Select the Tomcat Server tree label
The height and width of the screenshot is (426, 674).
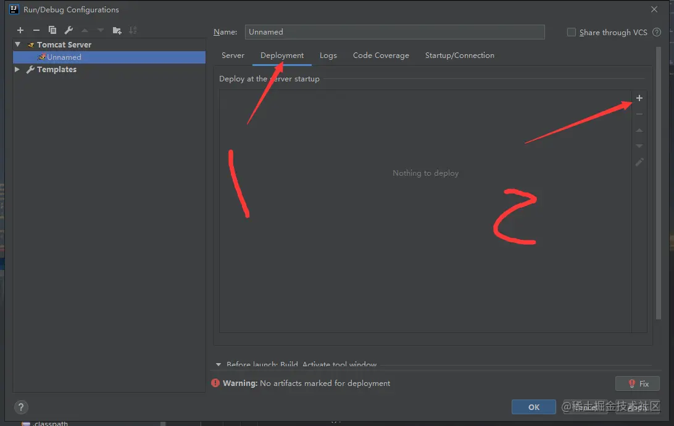[x=64, y=44]
